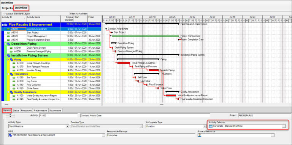
Task: Click the calendar icon in Activity Calendar field
Action: click(x=211, y=126)
